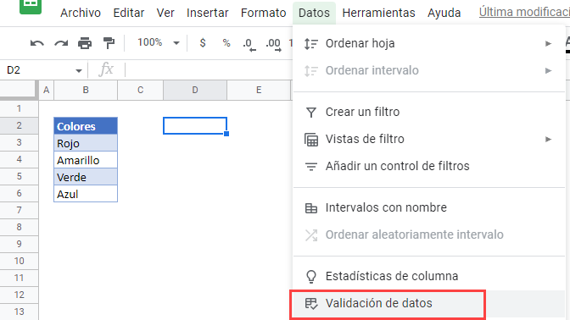The width and height of the screenshot is (570, 320).
Task: Click the formula bar input
Action: click(209, 69)
